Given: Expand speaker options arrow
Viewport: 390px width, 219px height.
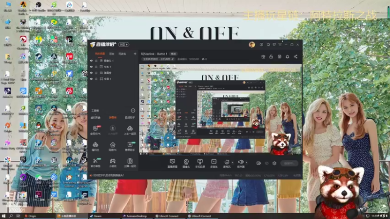Looking at the screenshot, I should [247, 163].
